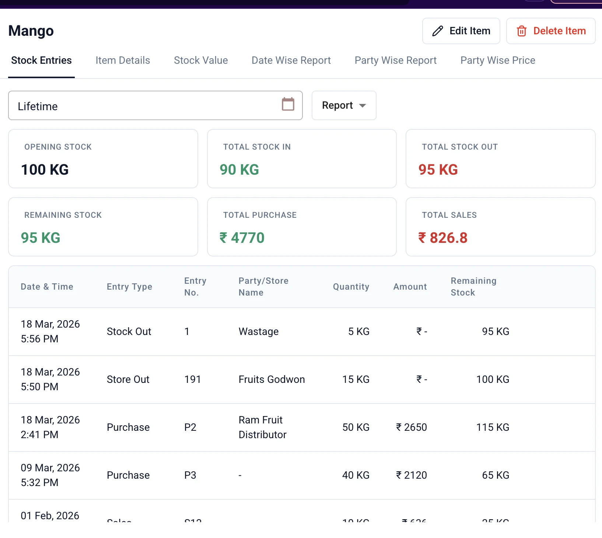Select the Stock Entries tab
The width and height of the screenshot is (602, 538).
(41, 60)
